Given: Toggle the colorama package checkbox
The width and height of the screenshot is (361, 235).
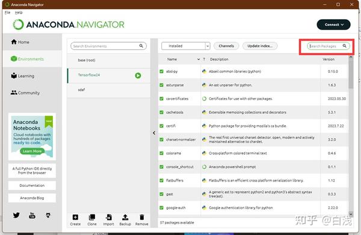Looking at the screenshot, I should (162, 153).
